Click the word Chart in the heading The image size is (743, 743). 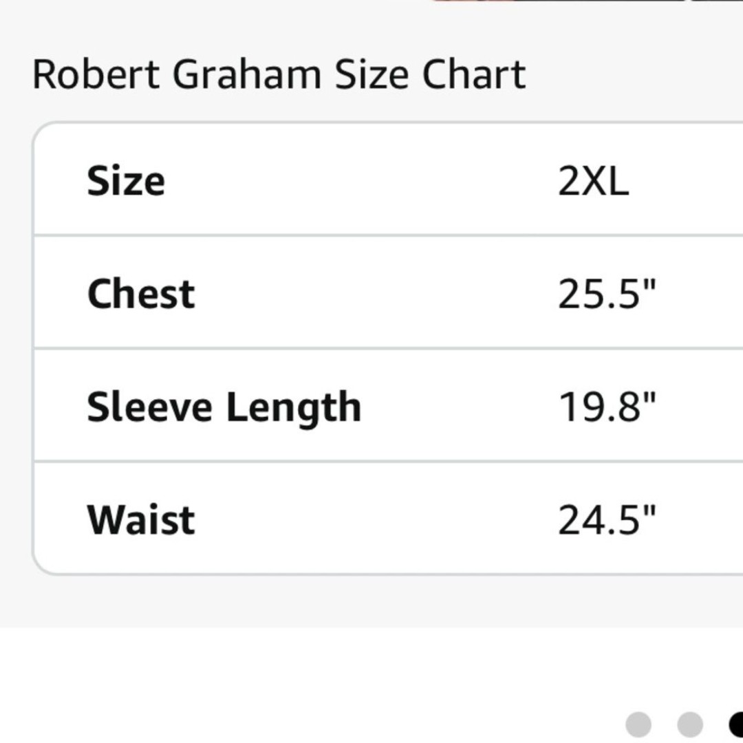tap(474, 75)
